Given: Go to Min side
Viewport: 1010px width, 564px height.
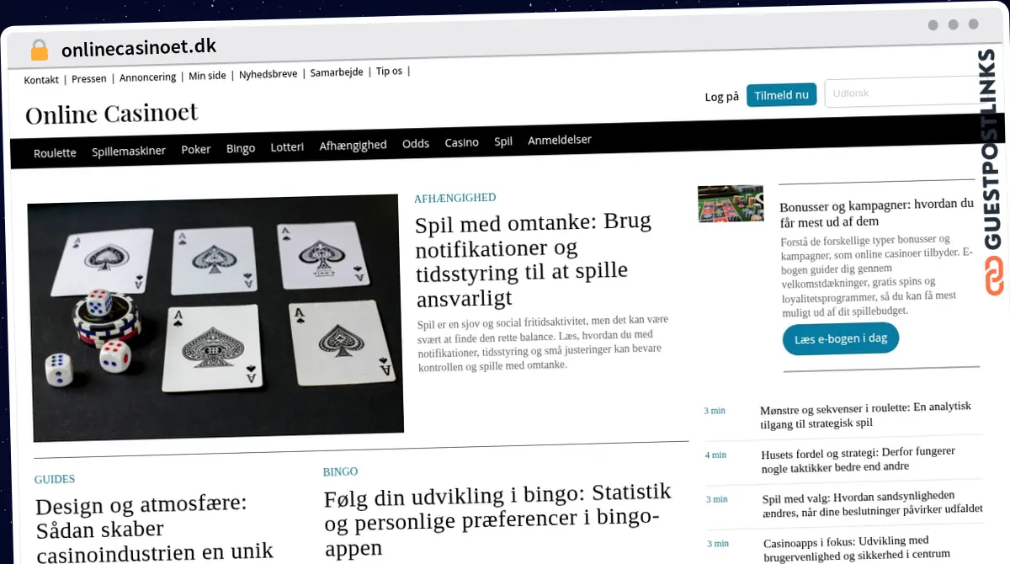Looking at the screenshot, I should click(207, 76).
